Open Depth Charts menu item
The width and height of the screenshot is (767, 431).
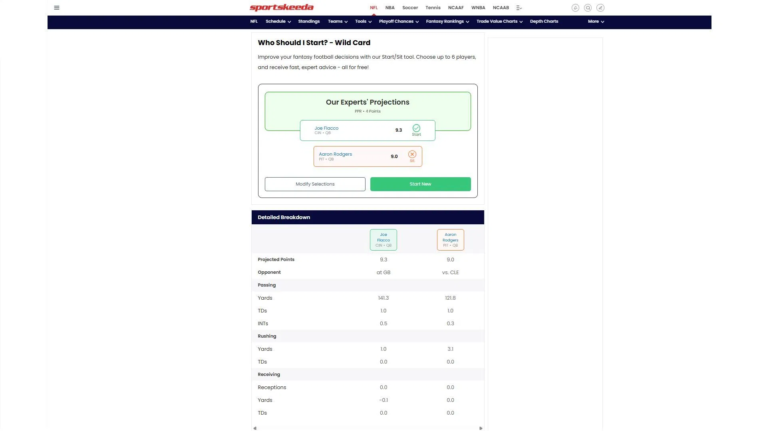tap(544, 22)
